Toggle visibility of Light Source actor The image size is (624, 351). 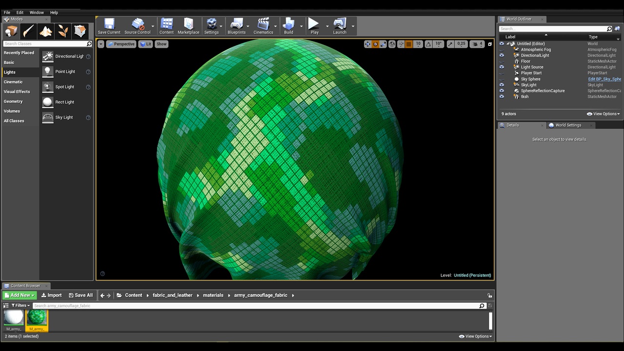click(x=502, y=67)
